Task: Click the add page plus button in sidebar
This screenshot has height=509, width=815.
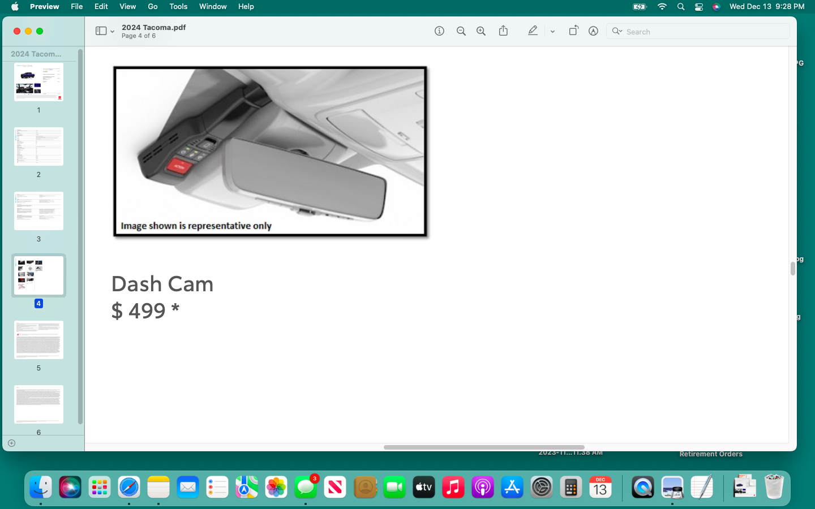Action: click(11, 443)
